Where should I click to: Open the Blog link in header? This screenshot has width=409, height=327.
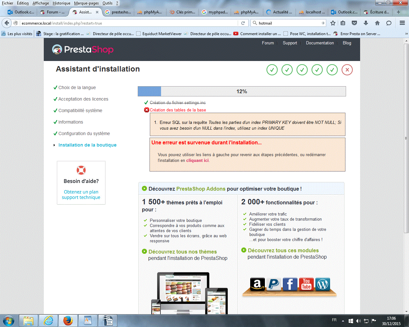[347, 43]
